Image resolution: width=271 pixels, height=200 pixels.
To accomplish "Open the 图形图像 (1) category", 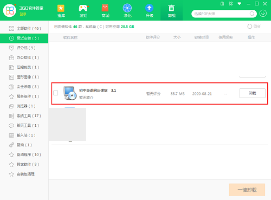I will pos(24,77).
